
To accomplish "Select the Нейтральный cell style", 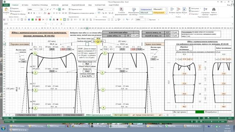I will point(159,13).
